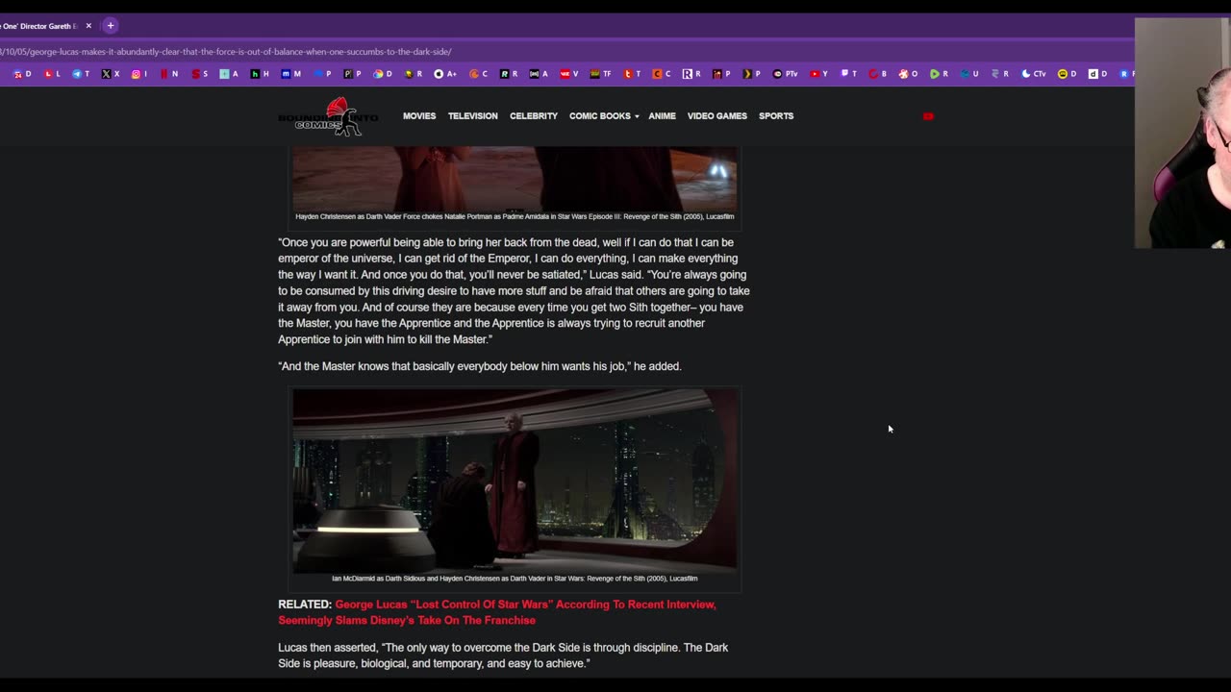Open the calendar 24 bookmark labeled D

point(21,74)
